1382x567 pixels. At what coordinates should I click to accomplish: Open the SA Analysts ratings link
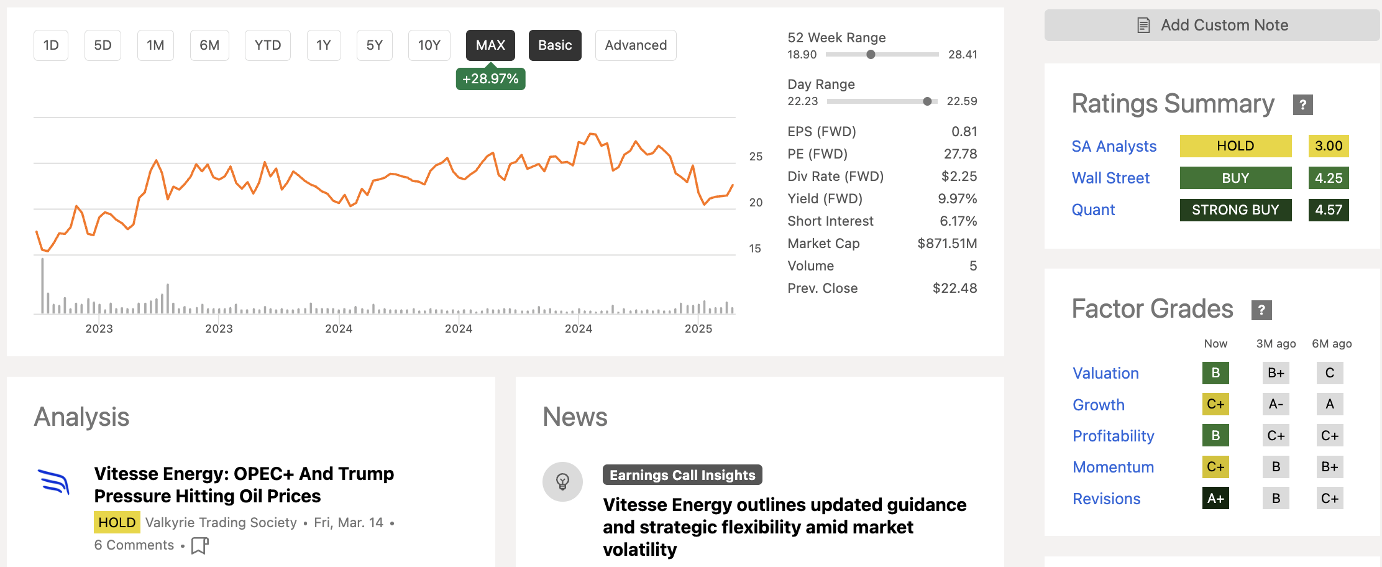coord(1114,146)
